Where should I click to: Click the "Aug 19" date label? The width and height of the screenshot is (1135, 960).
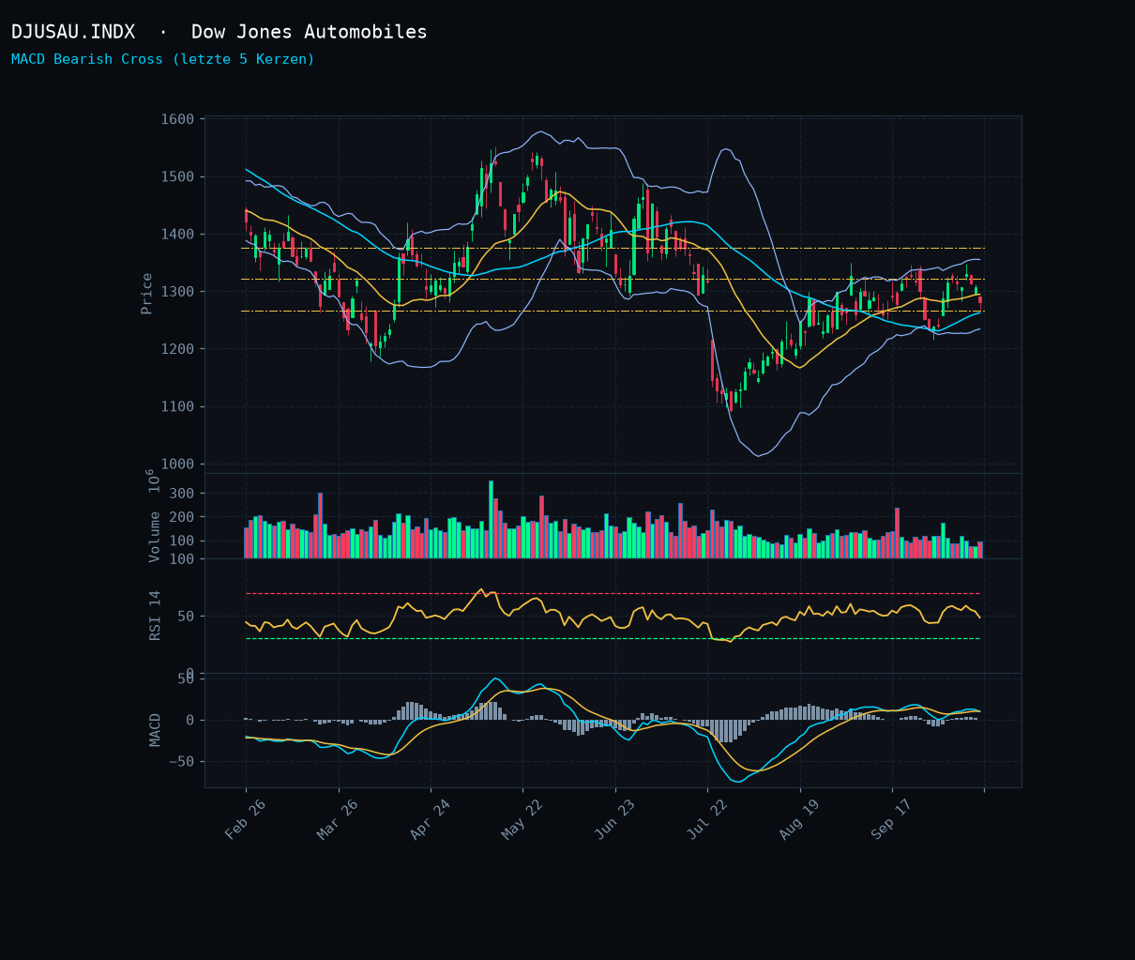pos(799,820)
